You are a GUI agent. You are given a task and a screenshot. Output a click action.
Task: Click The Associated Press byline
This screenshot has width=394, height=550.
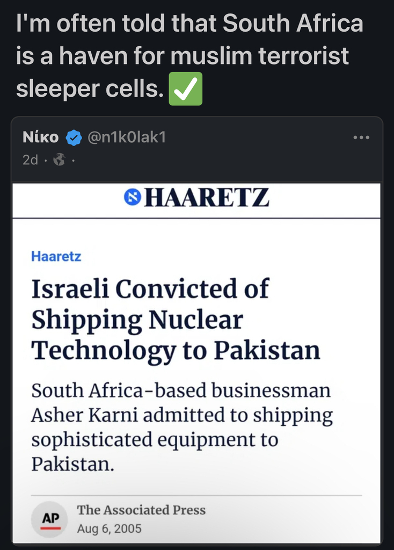point(141,510)
